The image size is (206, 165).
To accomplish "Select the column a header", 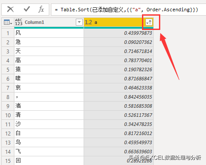I will click(x=118, y=22).
